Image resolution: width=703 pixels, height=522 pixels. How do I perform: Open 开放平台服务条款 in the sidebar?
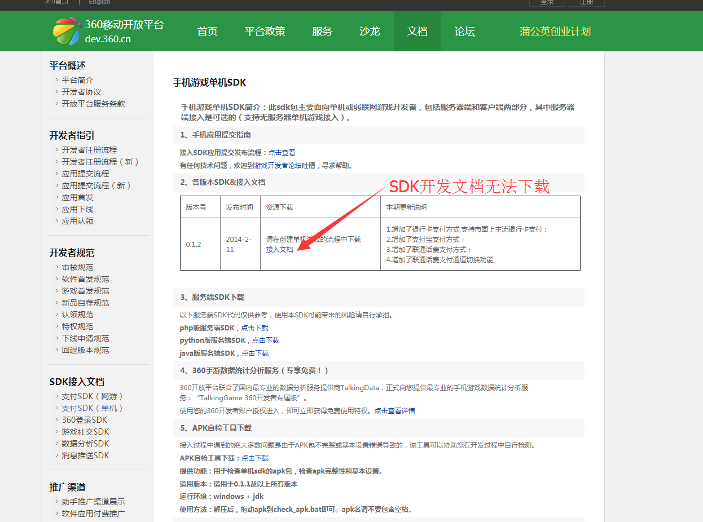(x=94, y=104)
